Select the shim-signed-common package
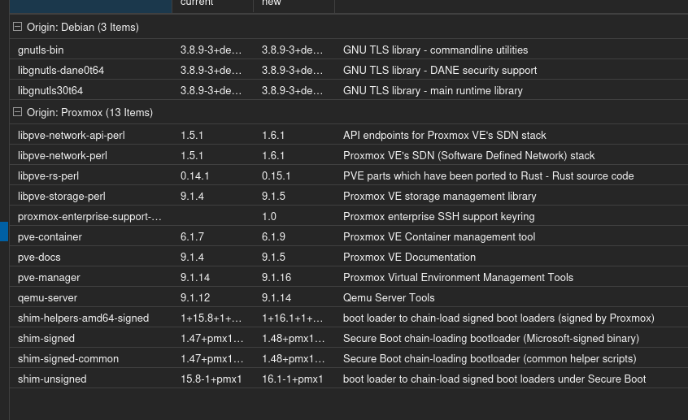 pos(349,358)
